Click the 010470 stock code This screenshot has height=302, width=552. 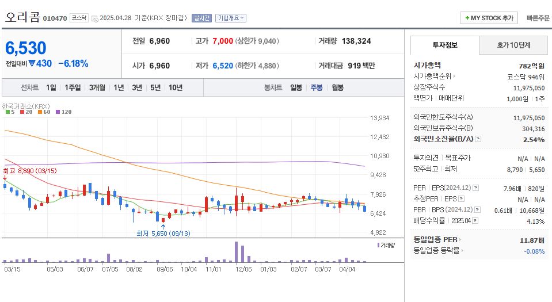[55, 18]
